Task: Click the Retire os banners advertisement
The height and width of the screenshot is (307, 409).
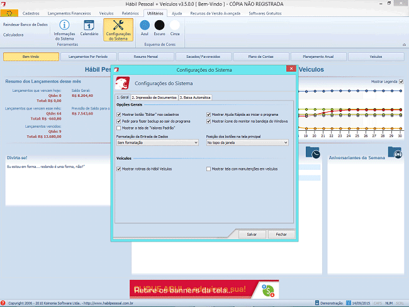Action: click(x=204, y=289)
